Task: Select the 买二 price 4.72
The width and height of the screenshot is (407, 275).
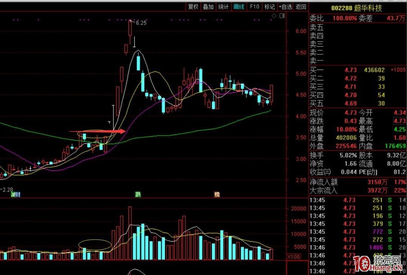Action: (351, 78)
